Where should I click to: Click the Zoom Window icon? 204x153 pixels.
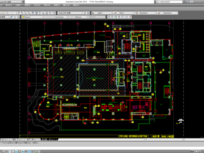pyautogui.click(x=25, y=13)
